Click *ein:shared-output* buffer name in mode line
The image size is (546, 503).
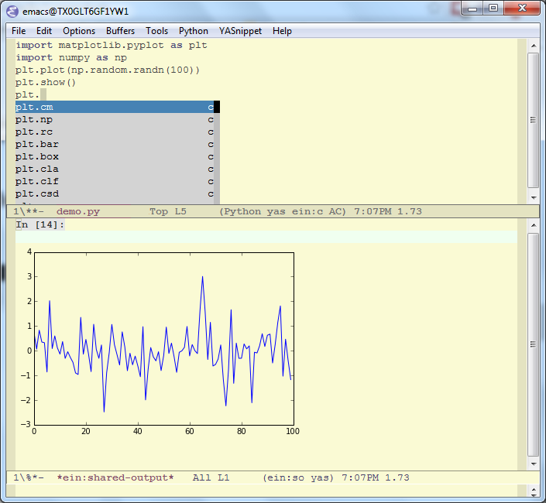coord(115,478)
